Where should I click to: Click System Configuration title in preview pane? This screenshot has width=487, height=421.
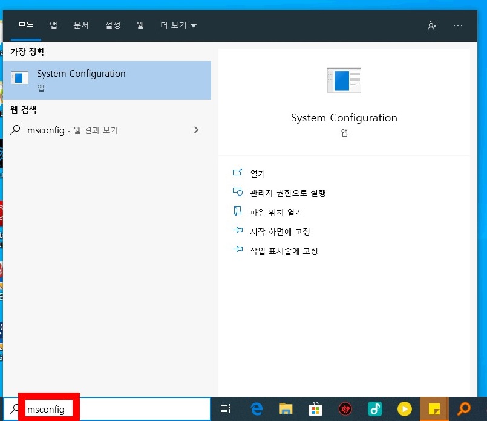point(344,118)
